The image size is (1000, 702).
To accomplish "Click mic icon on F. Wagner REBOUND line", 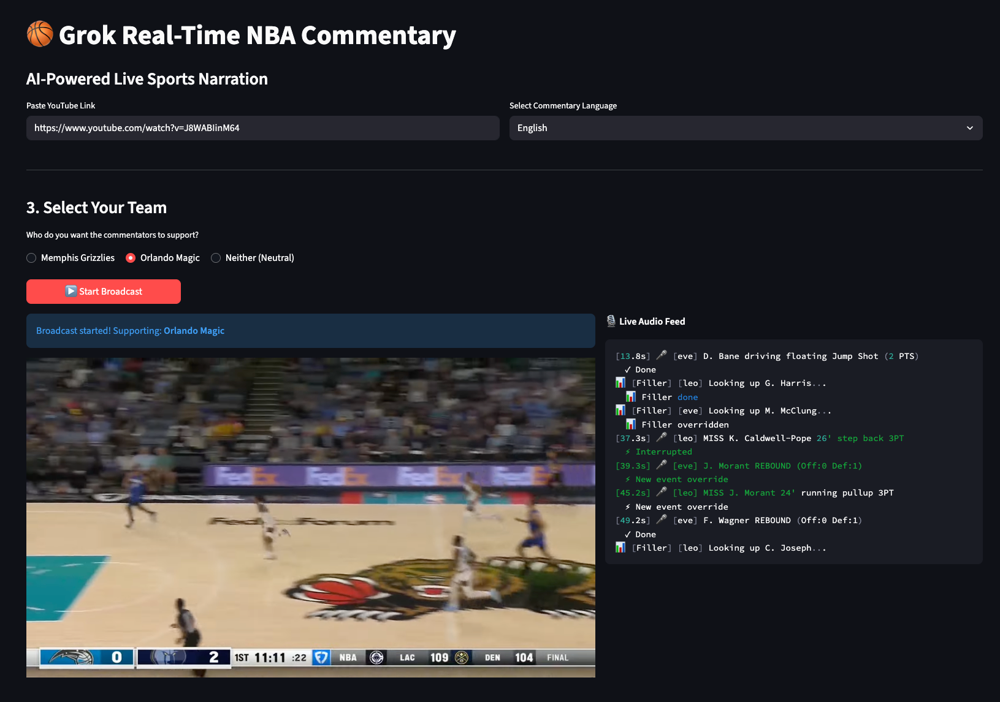I will click(x=662, y=519).
